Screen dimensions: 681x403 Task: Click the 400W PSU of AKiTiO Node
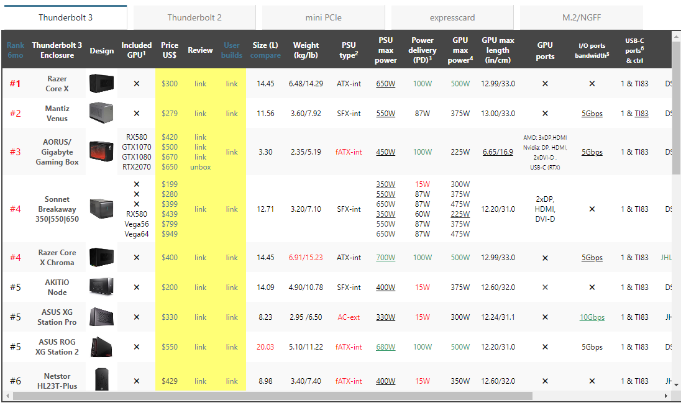pos(386,287)
